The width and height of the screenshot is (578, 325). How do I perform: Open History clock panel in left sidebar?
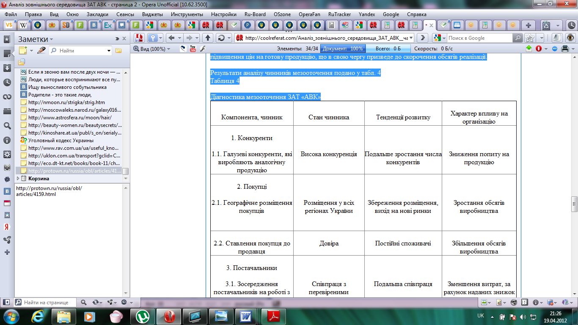click(x=7, y=83)
